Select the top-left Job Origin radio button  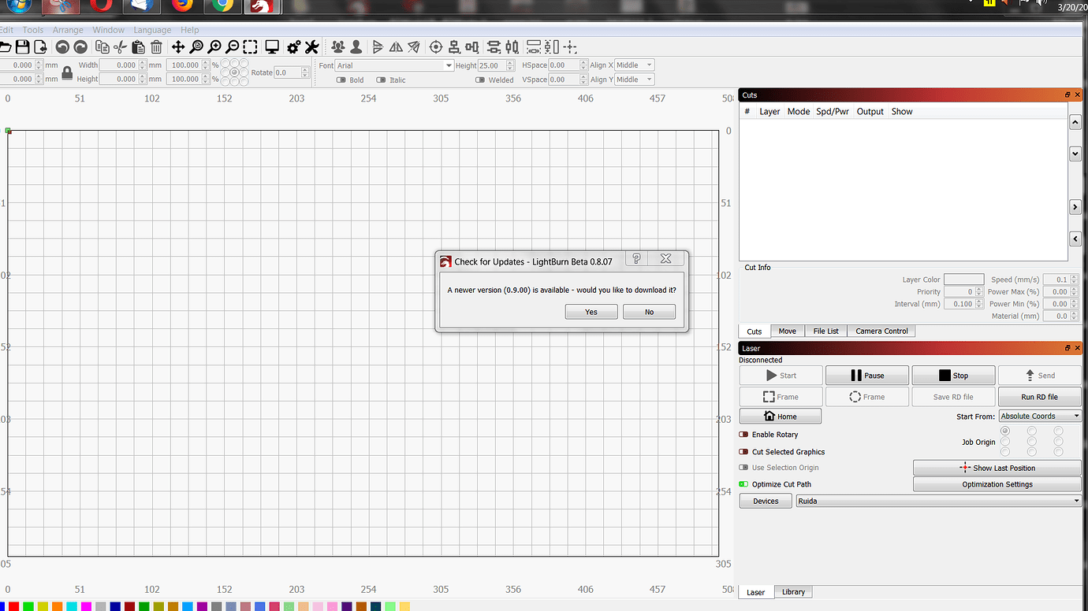(1005, 431)
